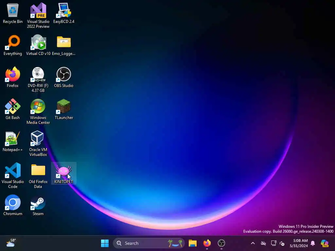
Task: Switch to OBS Studio on the taskbar
Action: (221, 243)
